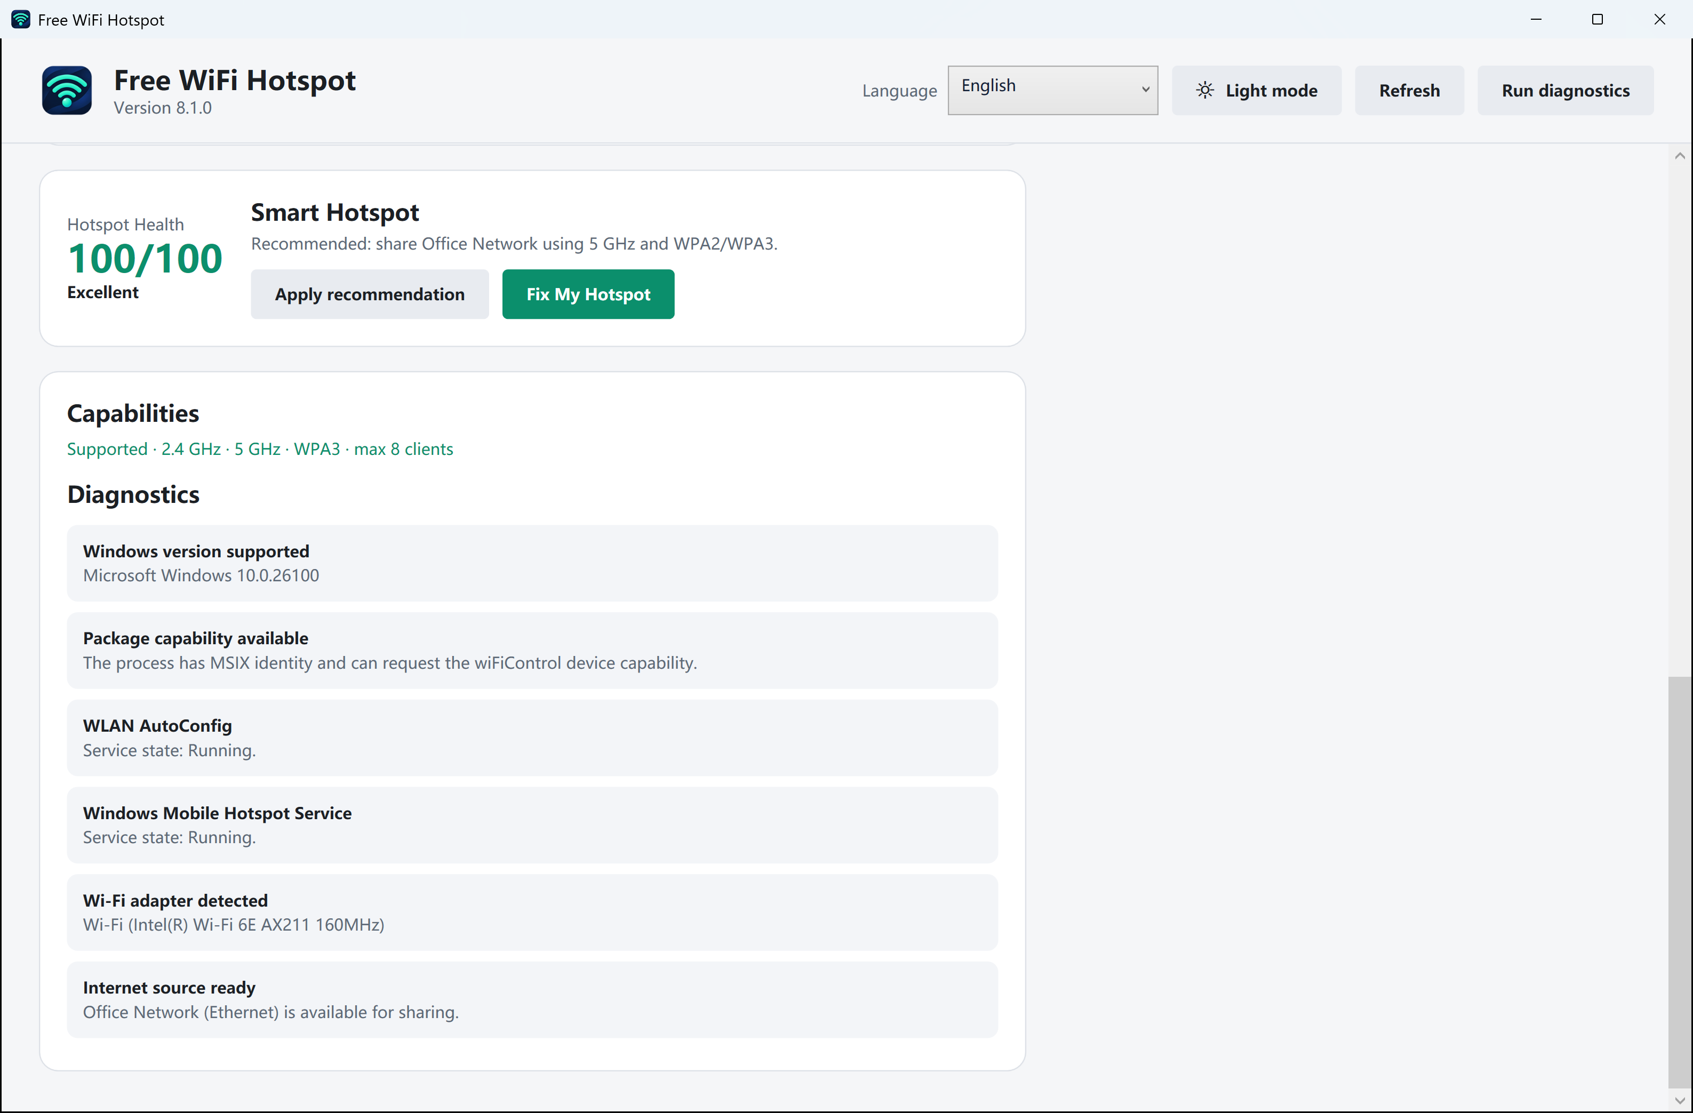Click the title bar WiFi app icon

pyautogui.click(x=21, y=19)
